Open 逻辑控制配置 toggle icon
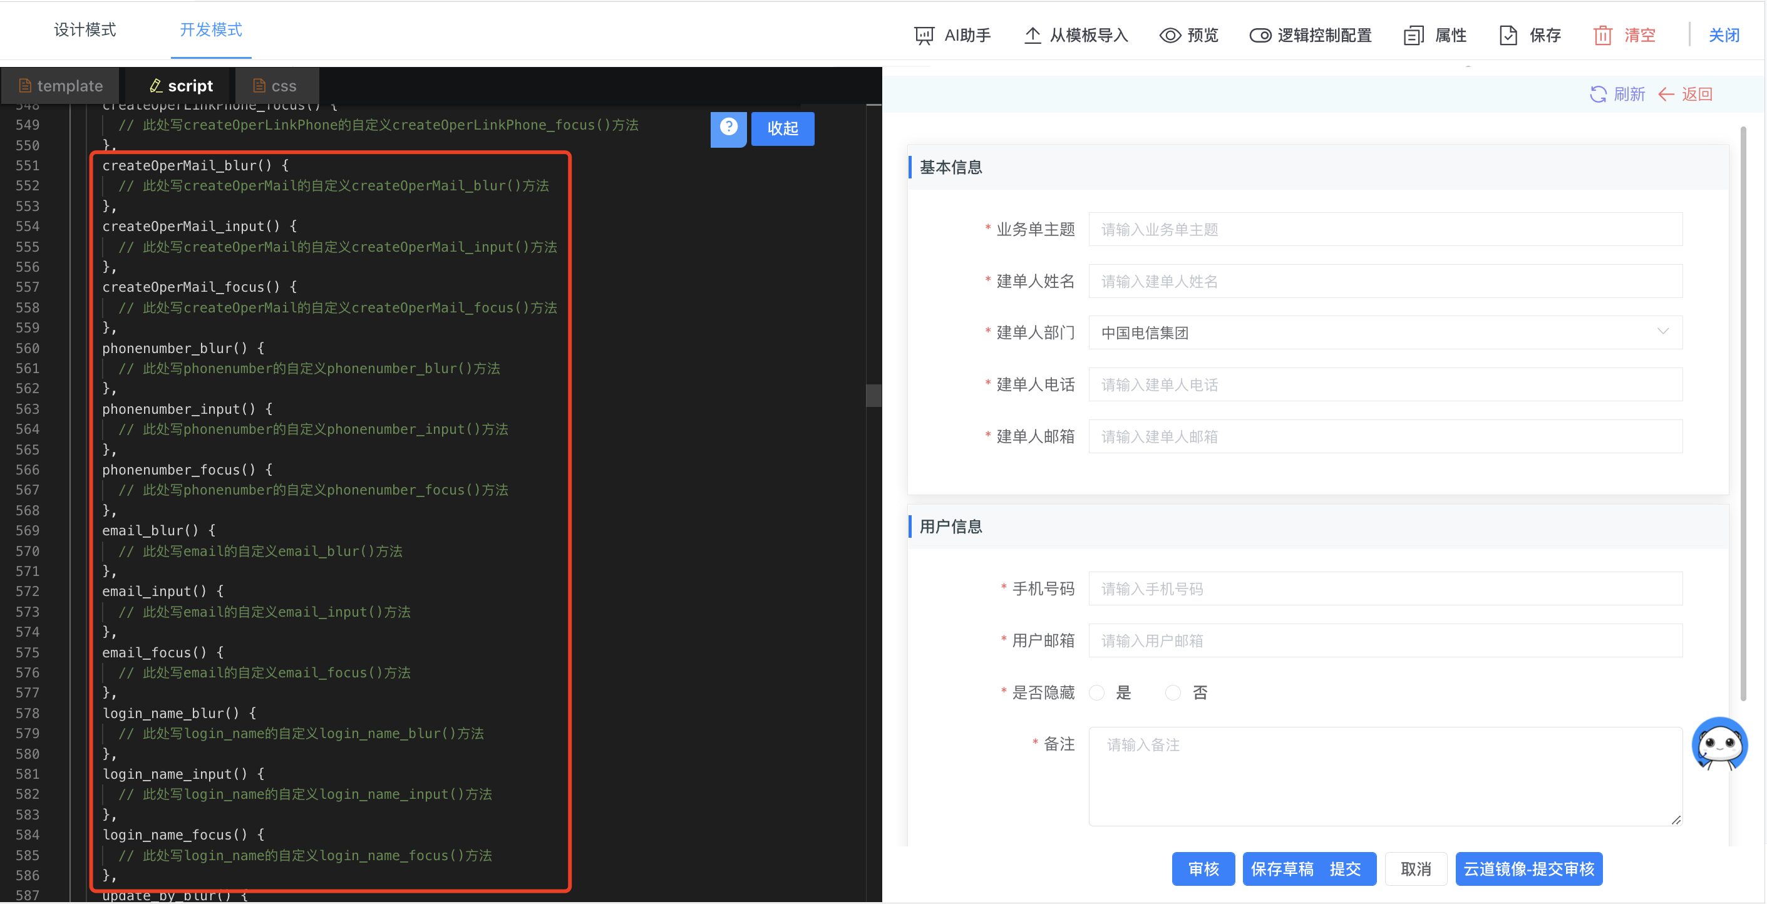Viewport: 1767px width, 904px height. click(1260, 35)
